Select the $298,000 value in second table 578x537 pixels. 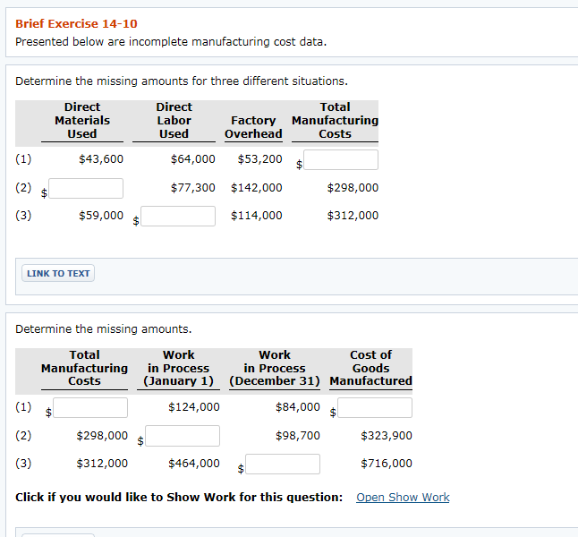(x=102, y=436)
